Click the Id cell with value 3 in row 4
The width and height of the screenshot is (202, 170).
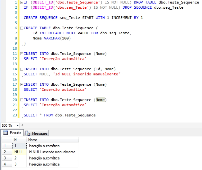(x=19, y=164)
